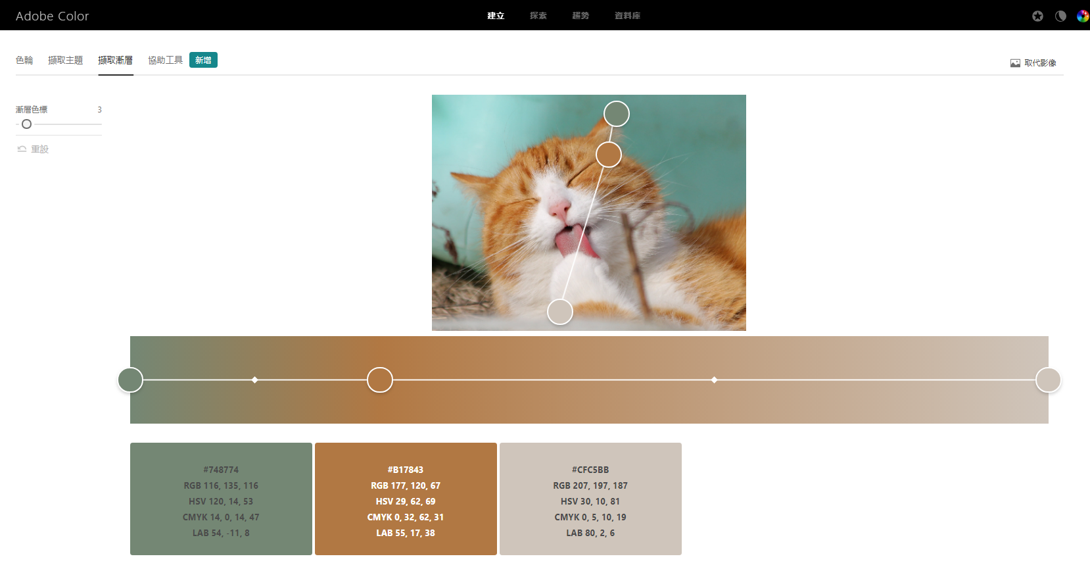Click the 取代影像 picture icon
The image size is (1090, 569).
point(1015,63)
